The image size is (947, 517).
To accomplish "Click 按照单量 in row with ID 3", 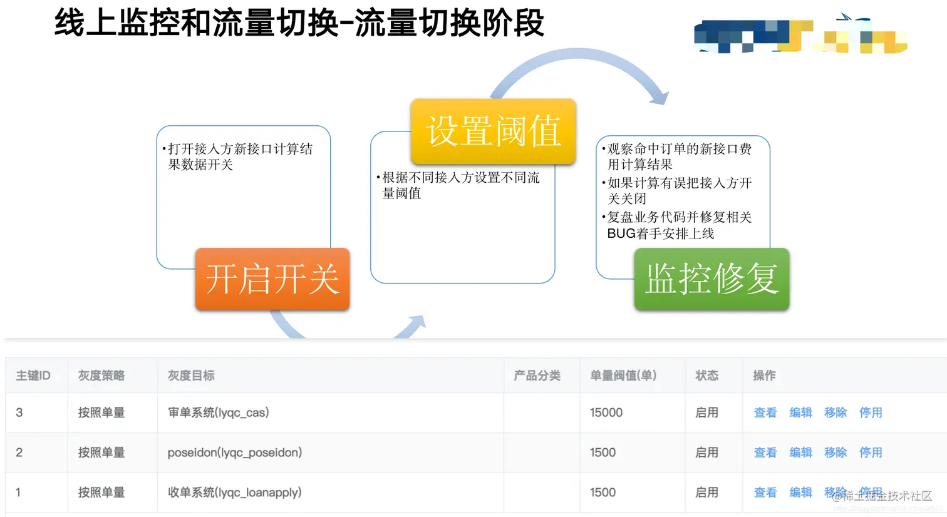I will [101, 412].
